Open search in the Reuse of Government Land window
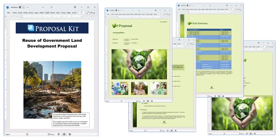The height and width of the screenshot is (138, 277). [x=51, y=7]
